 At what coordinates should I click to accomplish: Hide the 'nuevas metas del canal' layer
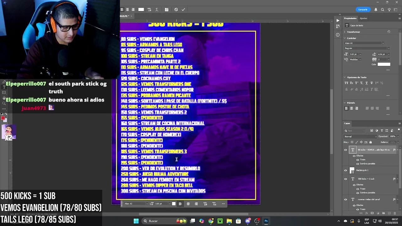point(346,199)
